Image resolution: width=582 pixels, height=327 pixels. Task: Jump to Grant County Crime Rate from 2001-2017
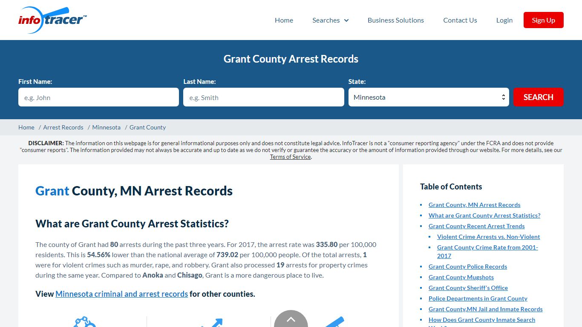coord(487,251)
